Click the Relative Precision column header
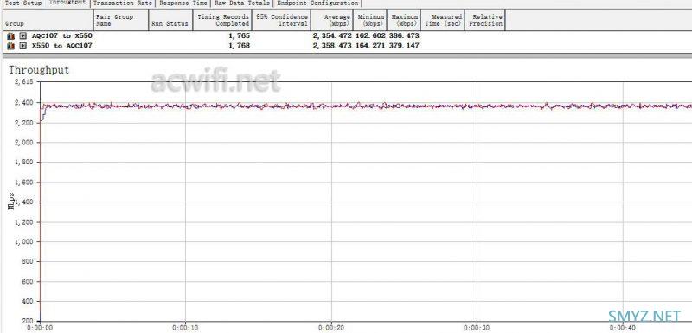Screen dimensions: 692x333 point(485,20)
